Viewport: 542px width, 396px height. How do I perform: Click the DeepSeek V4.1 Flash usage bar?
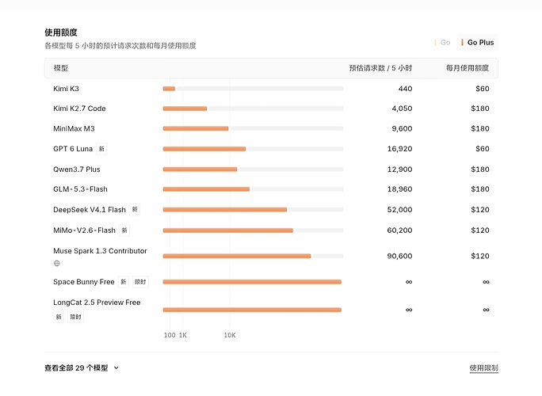[x=253, y=210]
